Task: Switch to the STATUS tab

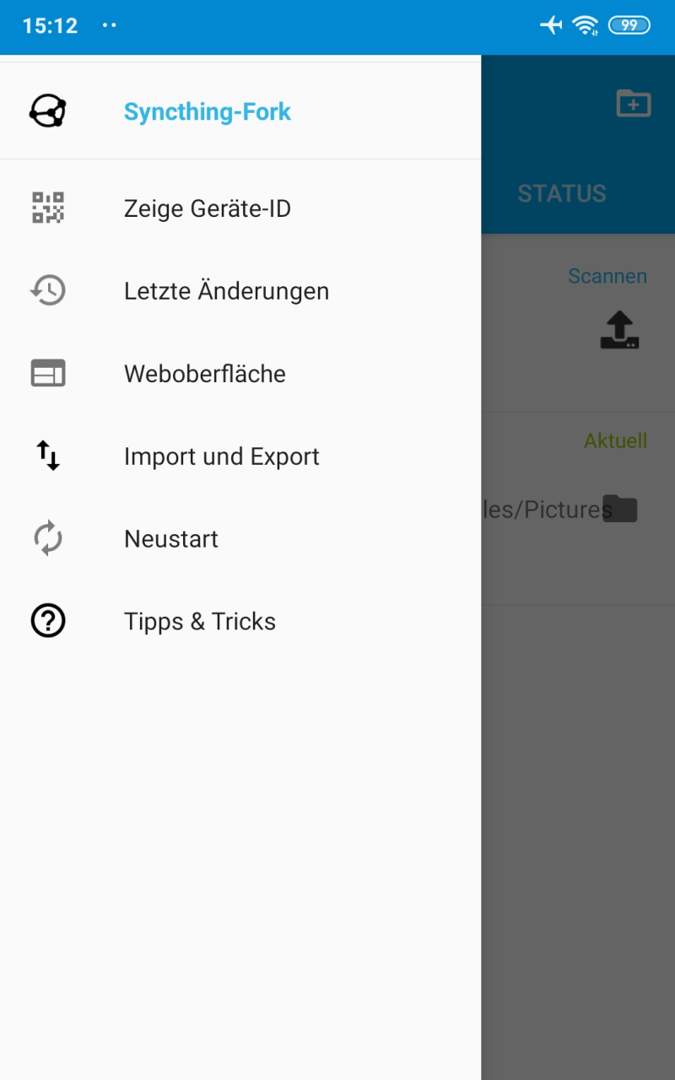Action: pyautogui.click(x=561, y=193)
